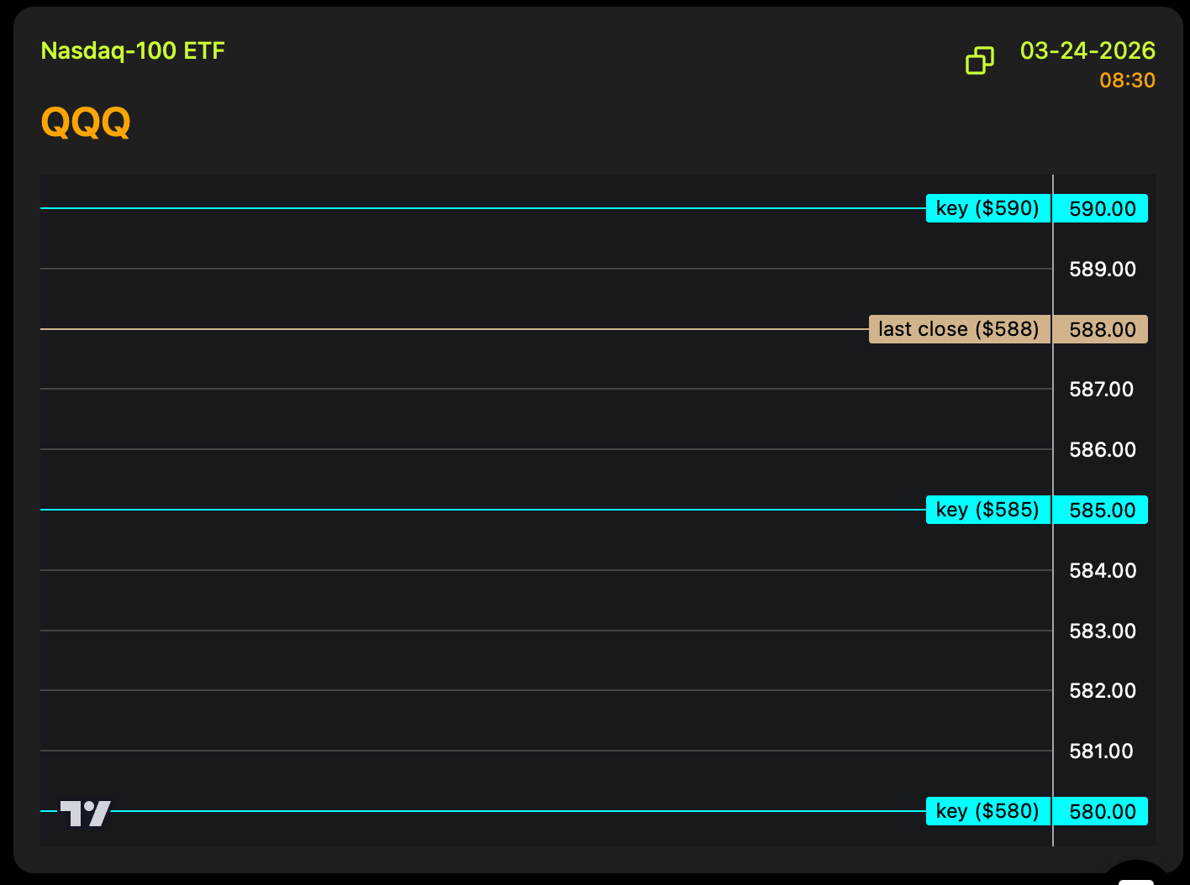Select the last close ($588) label
The height and width of the screenshot is (885, 1190).
pyautogui.click(x=959, y=329)
